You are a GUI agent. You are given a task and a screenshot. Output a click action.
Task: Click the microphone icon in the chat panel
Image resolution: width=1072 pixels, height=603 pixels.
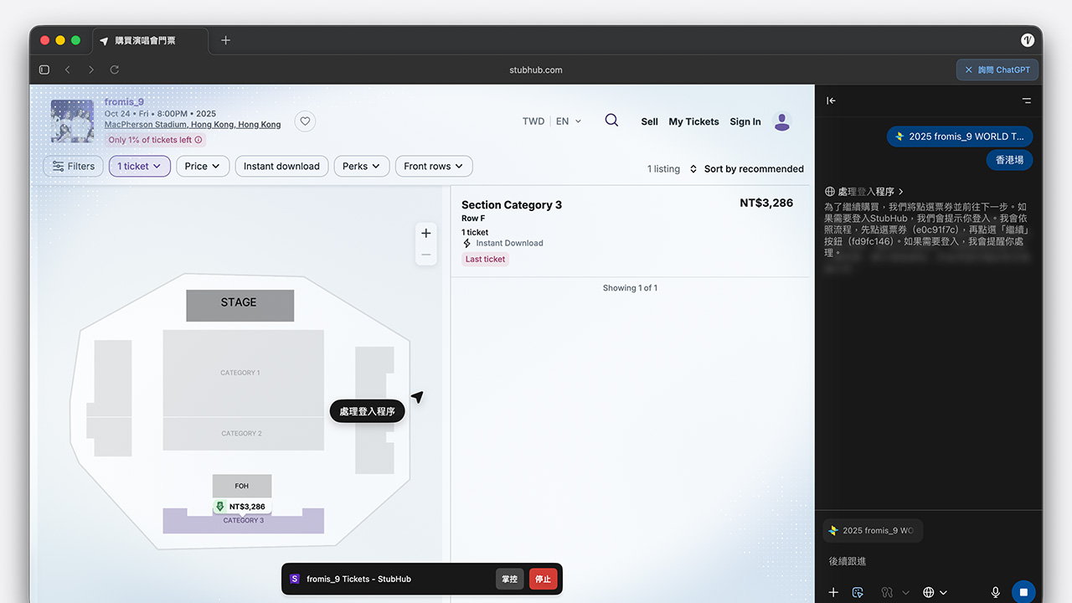click(996, 592)
